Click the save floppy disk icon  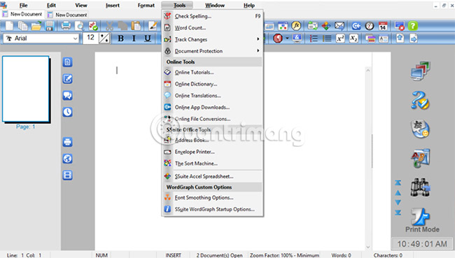[50, 26]
